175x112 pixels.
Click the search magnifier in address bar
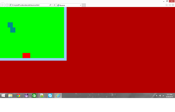tap(50, 5)
